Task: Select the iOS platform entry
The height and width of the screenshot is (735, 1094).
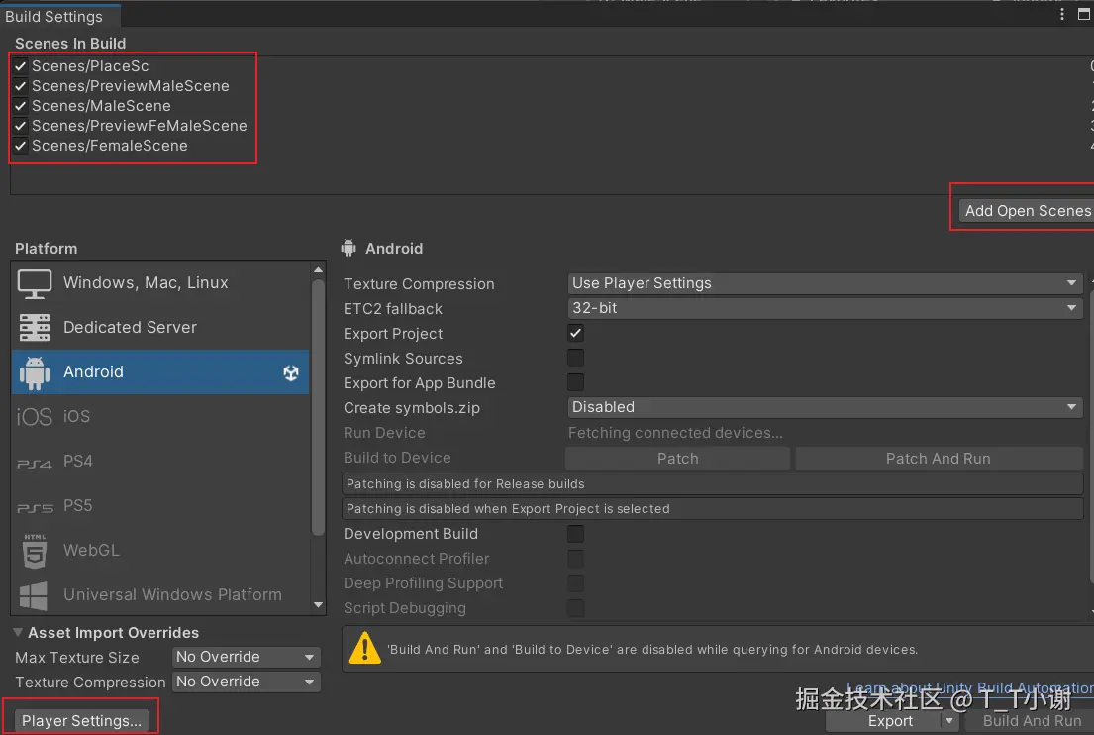Action: point(159,417)
